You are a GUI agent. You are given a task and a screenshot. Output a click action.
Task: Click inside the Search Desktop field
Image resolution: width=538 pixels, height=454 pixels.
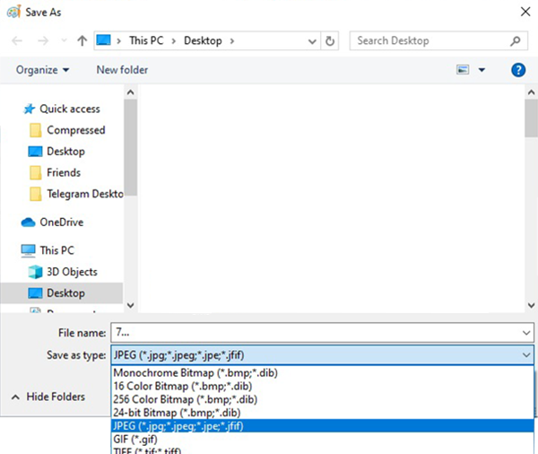pyautogui.click(x=432, y=41)
